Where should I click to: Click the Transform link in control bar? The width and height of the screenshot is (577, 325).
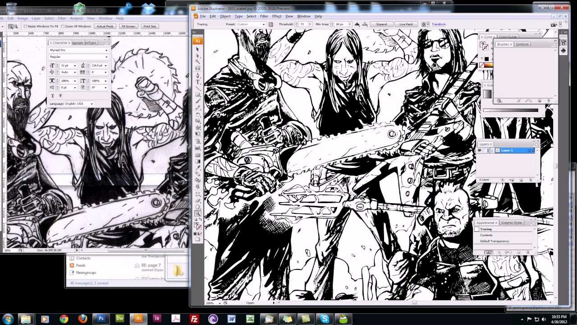(439, 24)
